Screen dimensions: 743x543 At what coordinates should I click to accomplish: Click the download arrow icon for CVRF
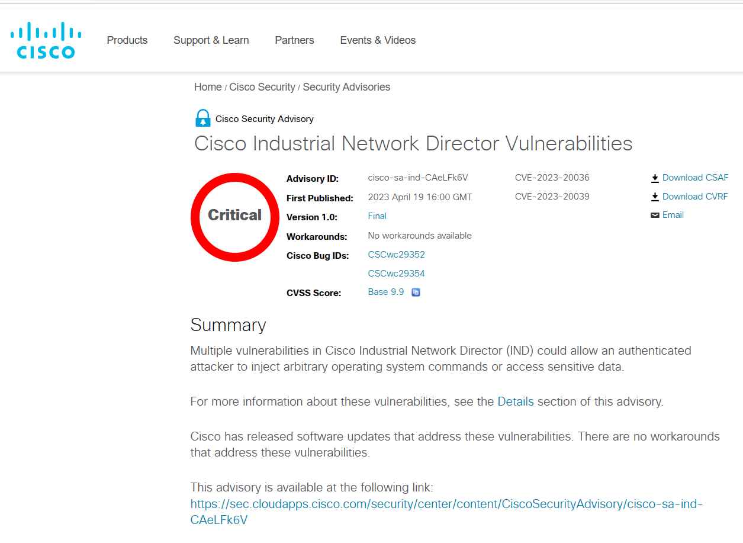pos(655,197)
